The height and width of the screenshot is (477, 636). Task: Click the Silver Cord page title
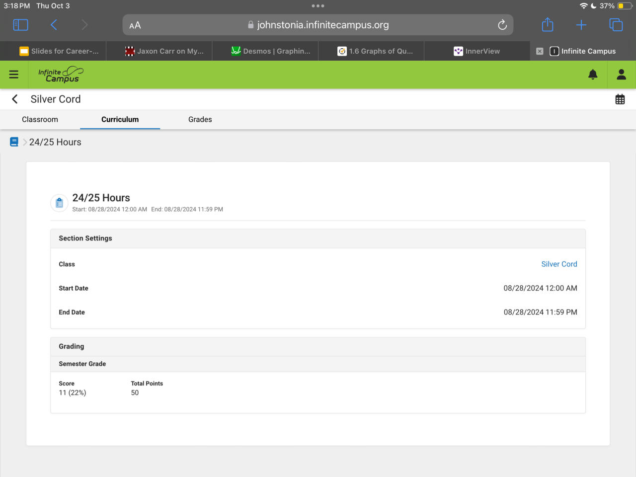[x=56, y=99]
